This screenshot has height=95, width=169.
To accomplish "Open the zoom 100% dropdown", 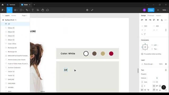I will coord(165,10).
